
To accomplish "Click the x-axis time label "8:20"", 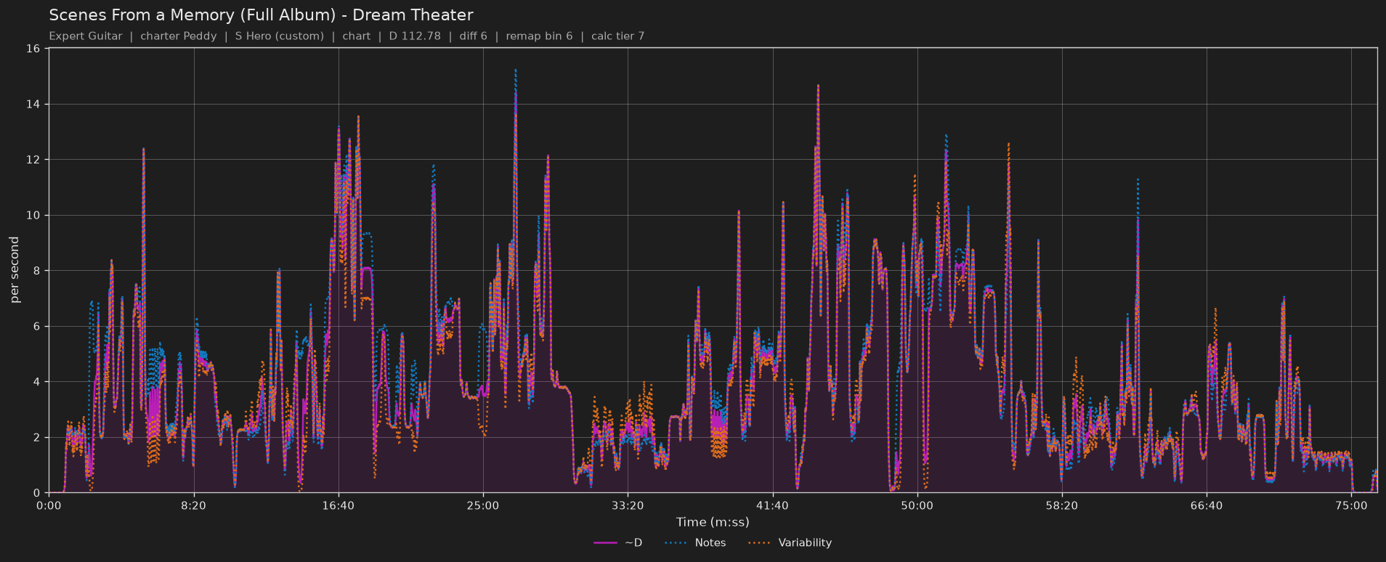I will pos(193,505).
